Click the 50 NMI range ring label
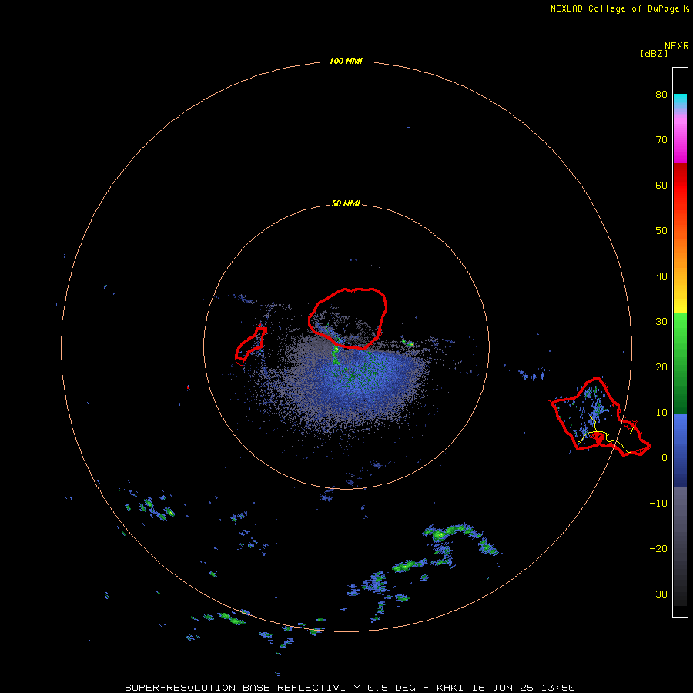Viewport: 693px width, 693px height. coord(346,204)
